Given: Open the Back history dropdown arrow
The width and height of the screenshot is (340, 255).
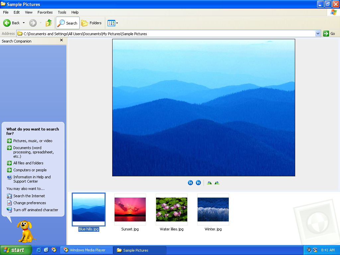Looking at the screenshot, I should click(x=24, y=23).
